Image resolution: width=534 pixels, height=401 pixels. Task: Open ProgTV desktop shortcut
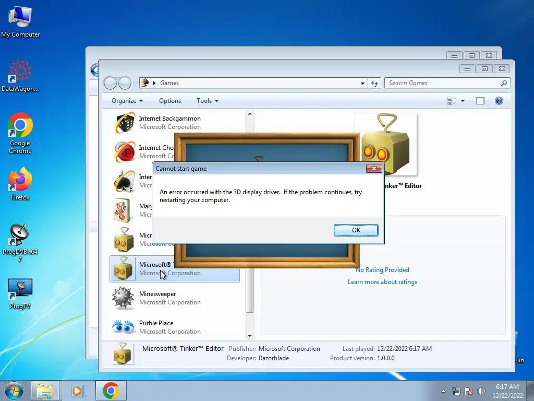pos(20,293)
